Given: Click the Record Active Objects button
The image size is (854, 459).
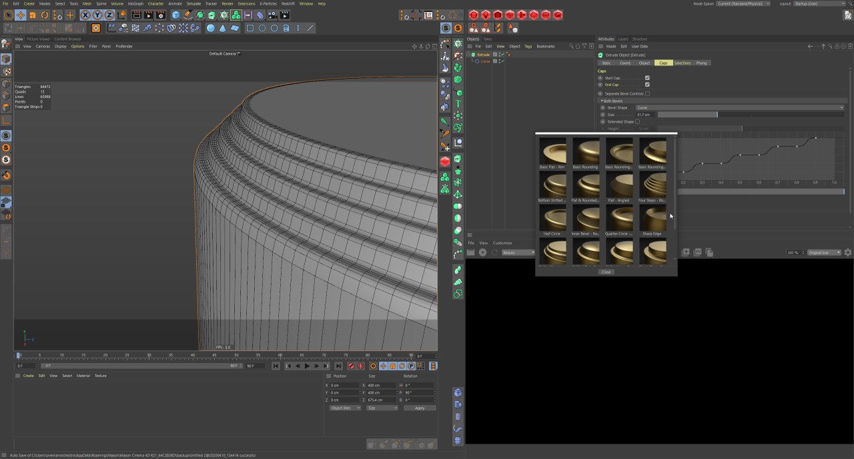Looking at the screenshot, I should click(x=351, y=366).
